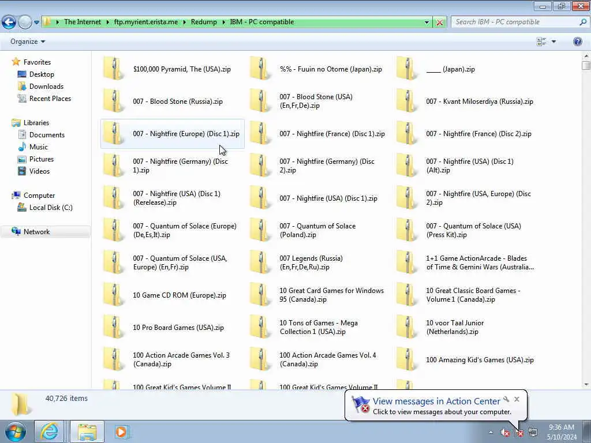Click file name "10 Game CD ROM (Europe).zip"
Image resolution: width=591 pixels, height=443 pixels.
click(179, 295)
